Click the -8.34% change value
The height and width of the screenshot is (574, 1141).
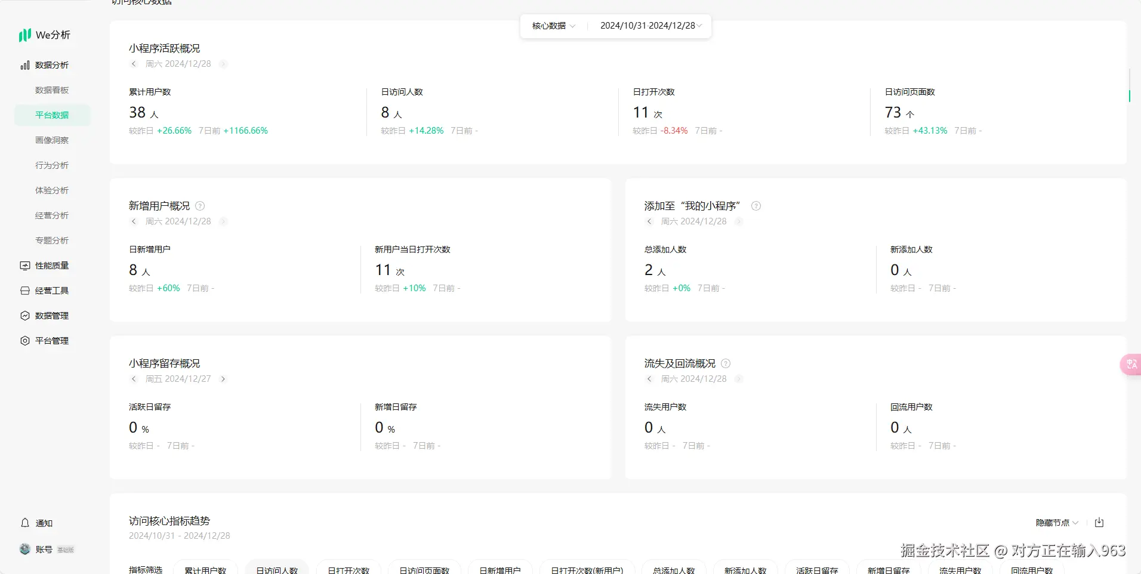pos(674,131)
